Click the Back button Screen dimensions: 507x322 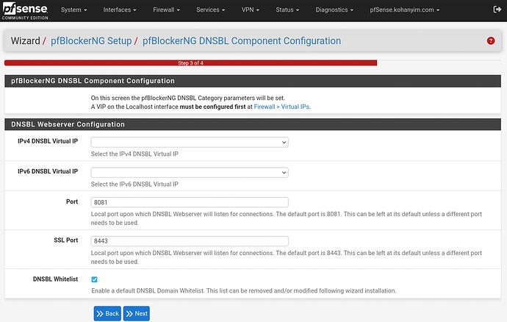[x=107, y=314]
